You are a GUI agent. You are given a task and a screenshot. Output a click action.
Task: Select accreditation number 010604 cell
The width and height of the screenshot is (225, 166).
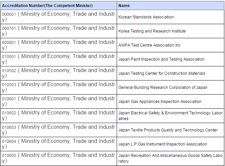tap(59, 144)
